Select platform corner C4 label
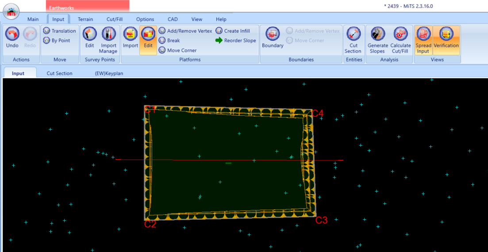 tap(318, 114)
